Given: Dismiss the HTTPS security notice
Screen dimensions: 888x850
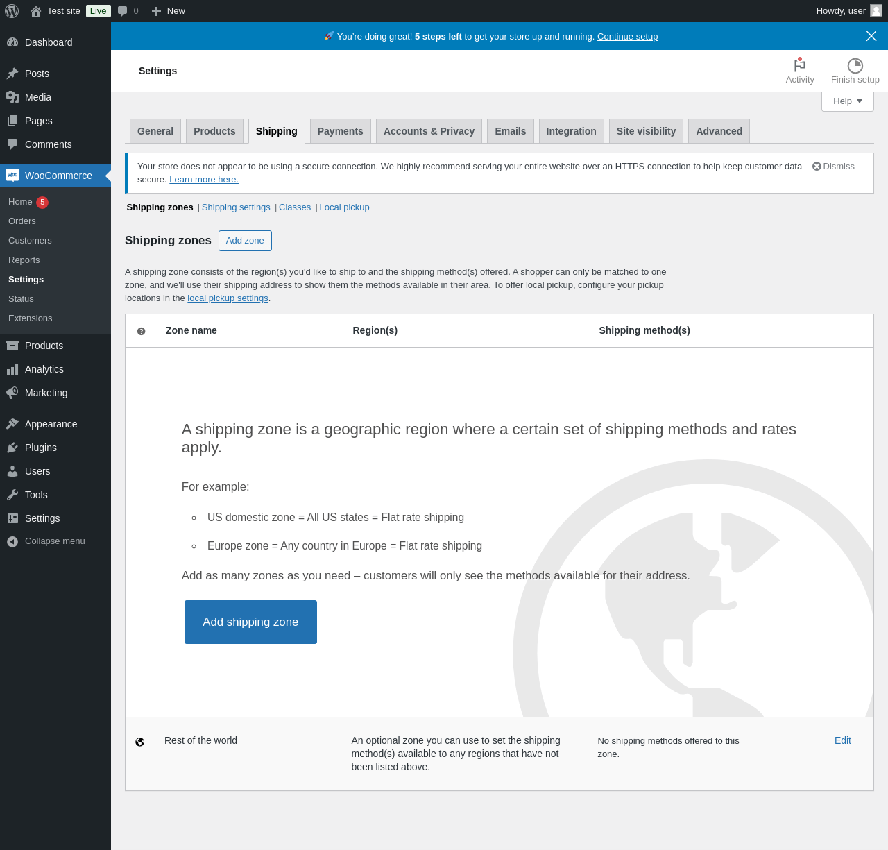Looking at the screenshot, I should pos(833,167).
